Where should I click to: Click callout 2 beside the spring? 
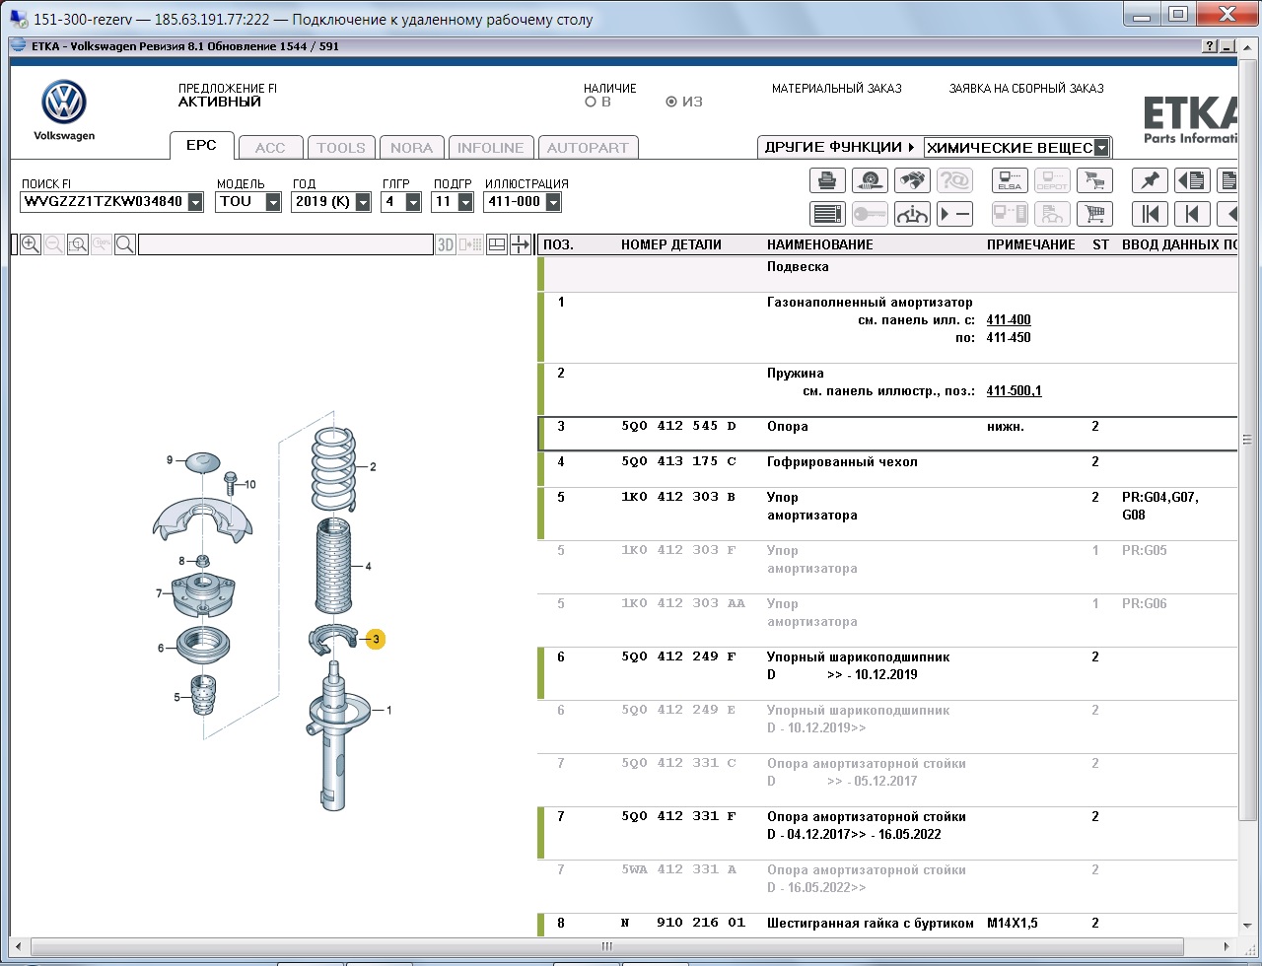(373, 467)
